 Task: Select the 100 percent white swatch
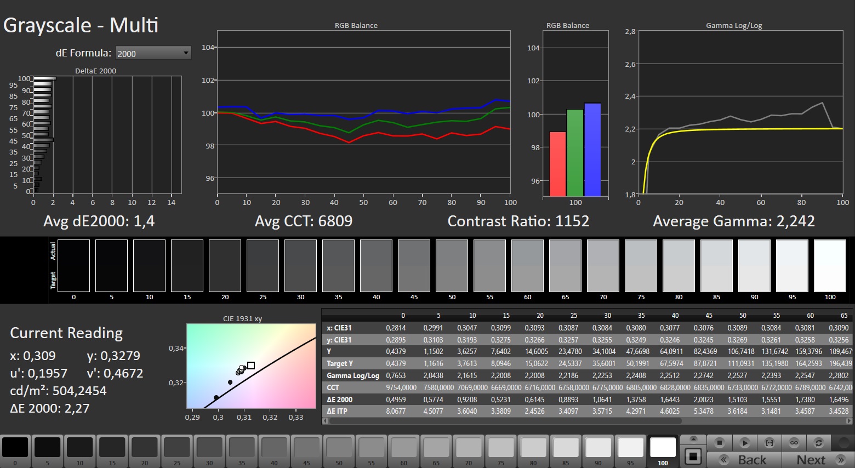(663, 448)
